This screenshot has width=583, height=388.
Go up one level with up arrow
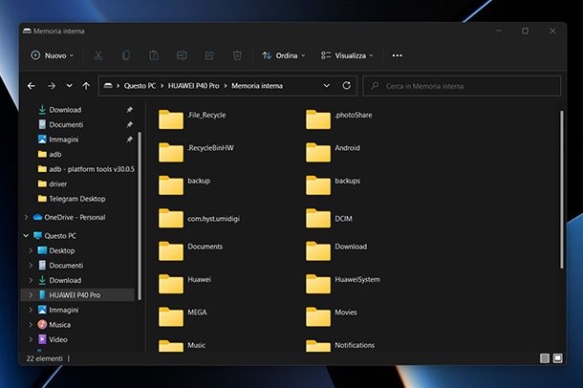[86, 86]
